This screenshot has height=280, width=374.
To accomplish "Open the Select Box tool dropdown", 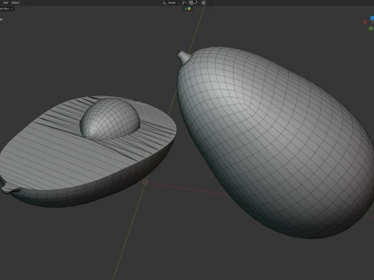I will 6,9.
